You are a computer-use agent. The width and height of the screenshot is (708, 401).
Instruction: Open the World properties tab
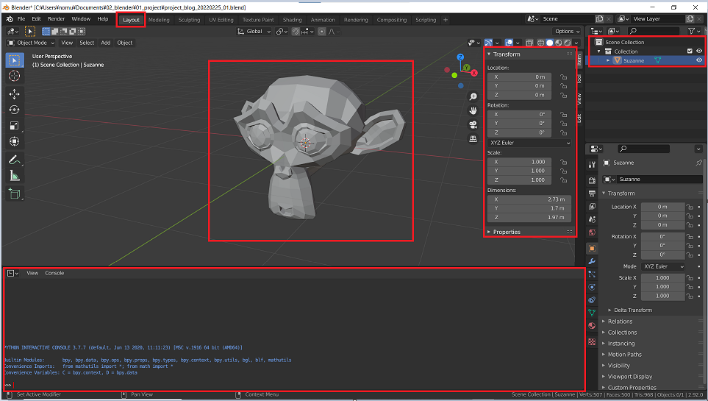pos(592,233)
